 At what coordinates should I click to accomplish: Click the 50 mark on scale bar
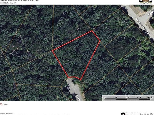coord(116,97)
